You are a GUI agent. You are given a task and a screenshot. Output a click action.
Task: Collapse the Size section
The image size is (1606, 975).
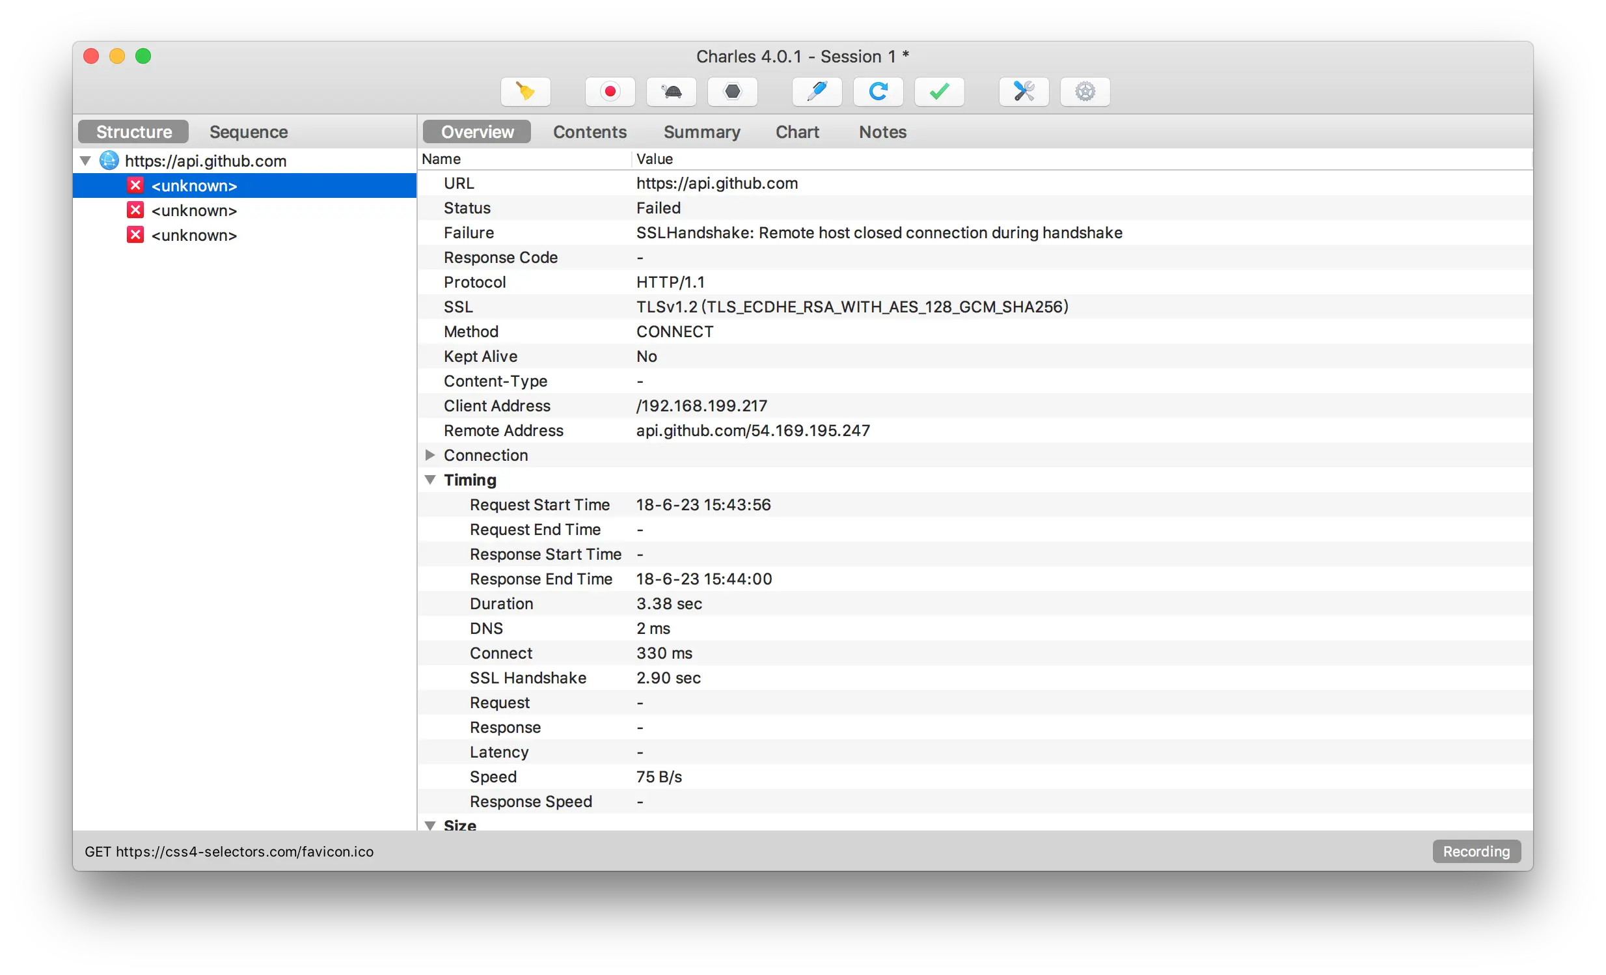click(429, 825)
